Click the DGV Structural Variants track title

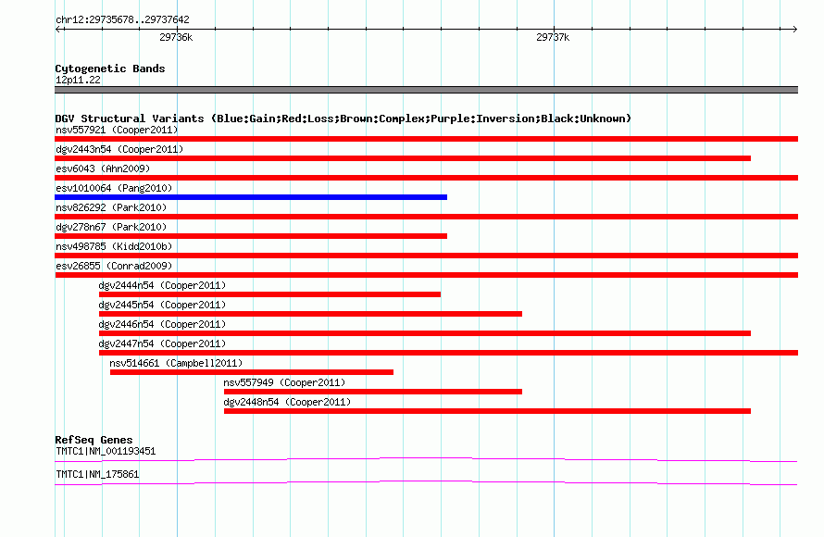pyautogui.click(x=343, y=119)
